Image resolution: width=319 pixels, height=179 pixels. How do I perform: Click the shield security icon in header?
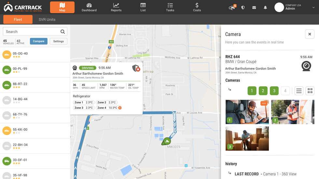243,7
